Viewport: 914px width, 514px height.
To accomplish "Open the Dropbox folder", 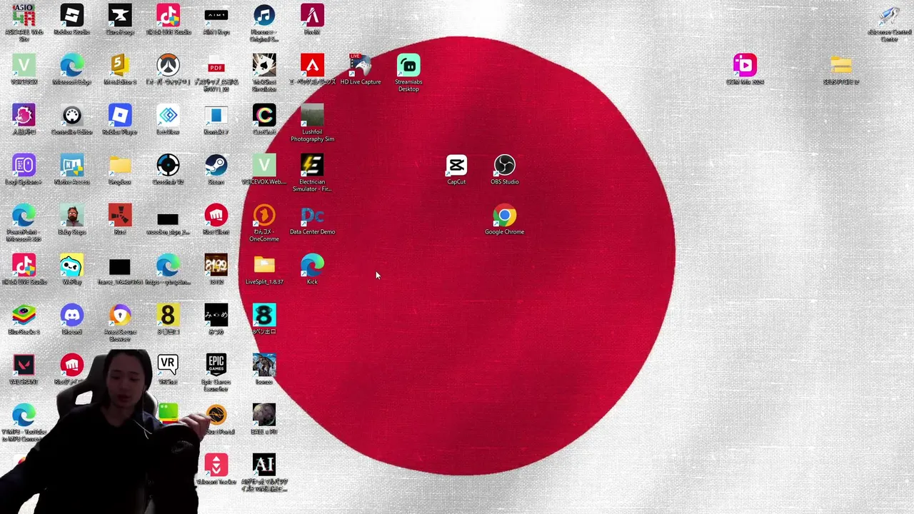I will pos(120,166).
